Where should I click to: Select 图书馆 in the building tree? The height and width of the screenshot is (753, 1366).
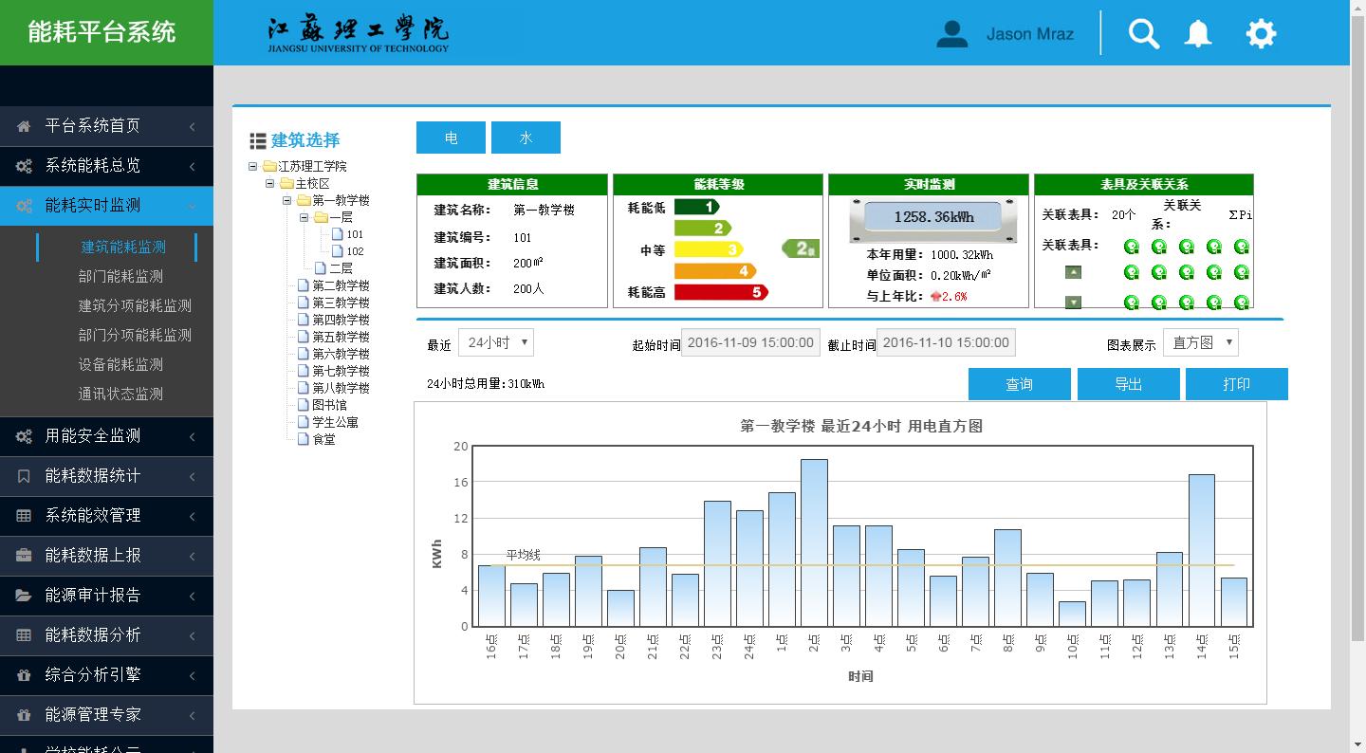pos(329,405)
